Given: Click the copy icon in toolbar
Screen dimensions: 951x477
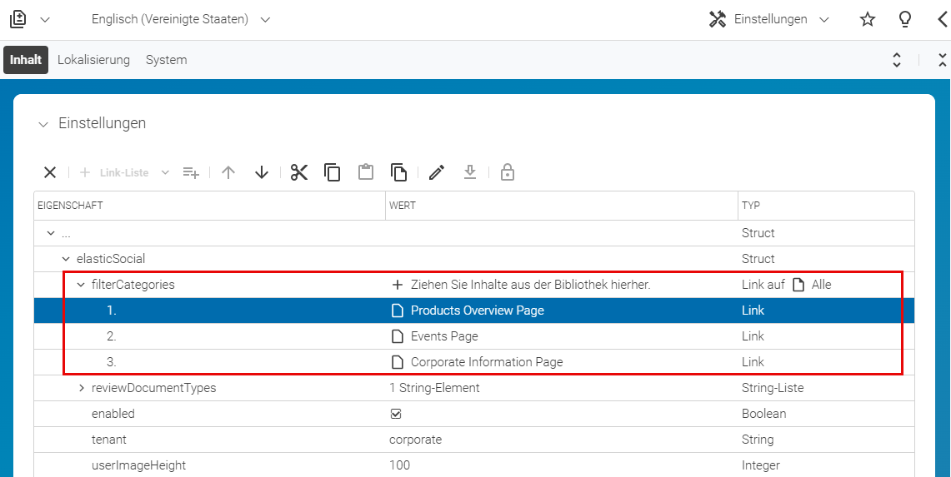Looking at the screenshot, I should tap(332, 173).
